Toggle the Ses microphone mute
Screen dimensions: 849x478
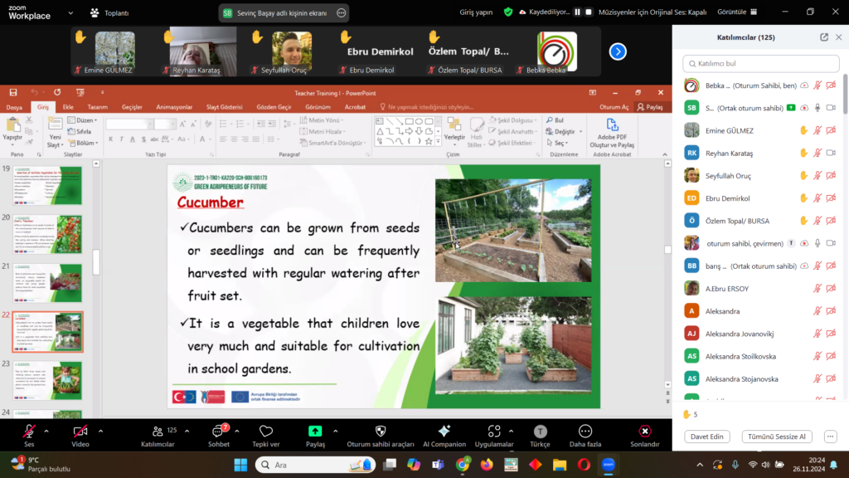click(x=29, y=432)
